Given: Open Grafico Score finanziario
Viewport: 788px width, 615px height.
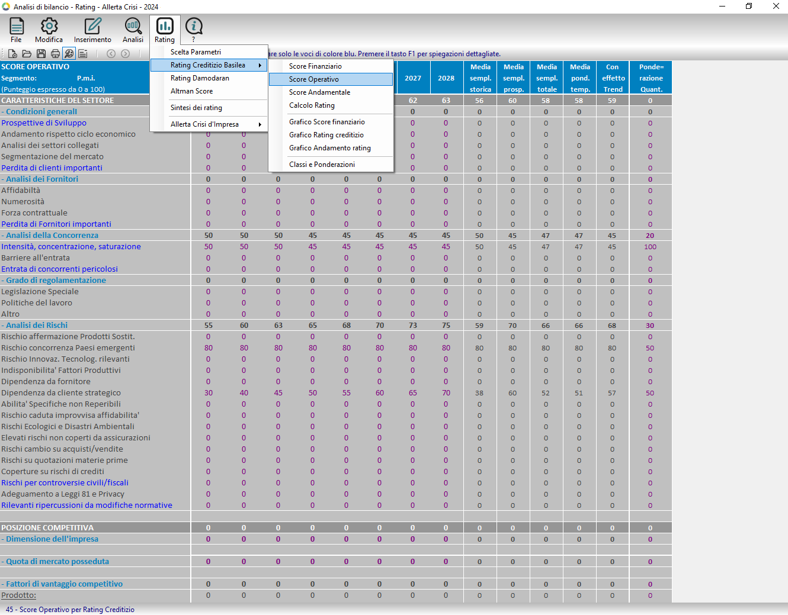Looking at the screenshot, I should [331, 122].
